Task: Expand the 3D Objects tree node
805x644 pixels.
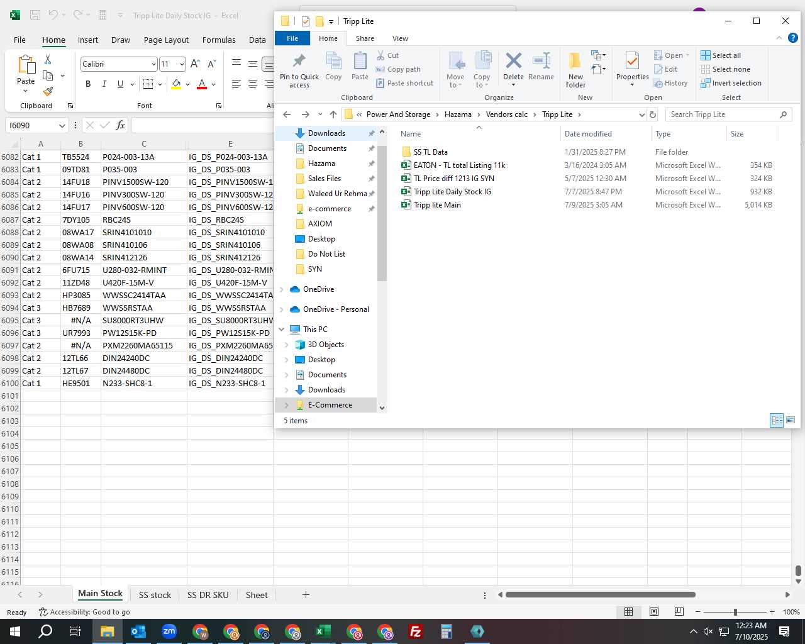Action: tap(287, 345)
